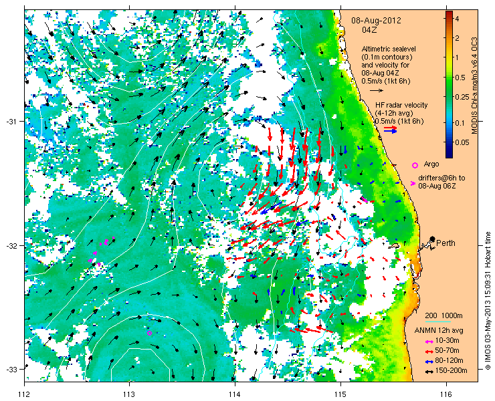Click the magenta Argo circle in the legend

coord(415,165)
